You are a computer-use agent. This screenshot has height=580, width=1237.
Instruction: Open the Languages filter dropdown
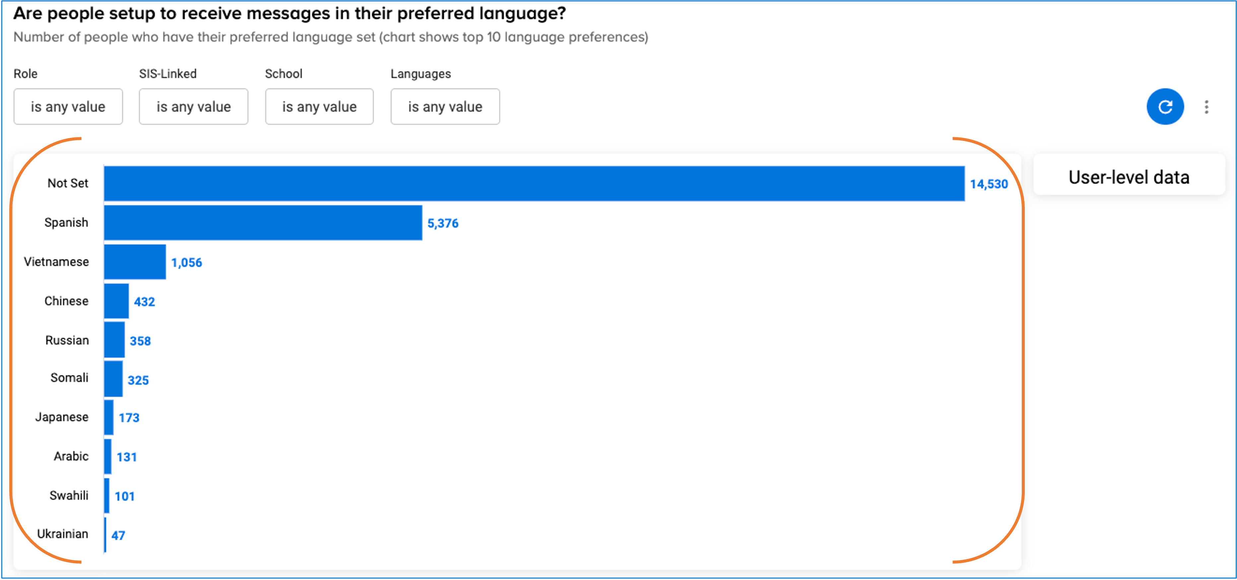pyautogui.click(x=445, y=106)
